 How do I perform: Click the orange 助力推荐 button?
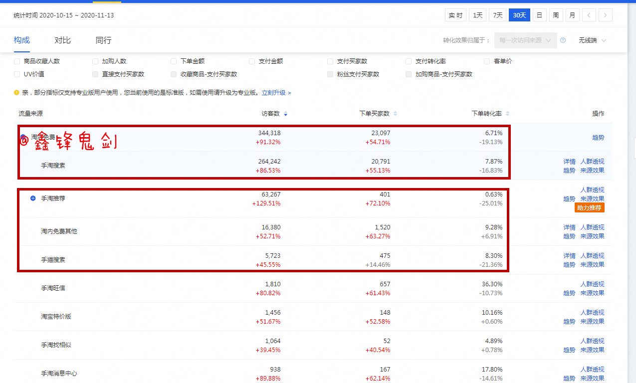(589, 208)
